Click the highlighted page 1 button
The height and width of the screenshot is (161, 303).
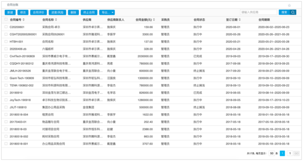(x=282, y=154)
